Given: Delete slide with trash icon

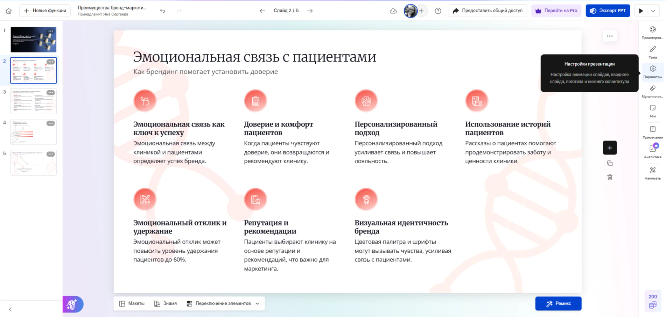Looking at the screenshot, I should click(610, 177).
